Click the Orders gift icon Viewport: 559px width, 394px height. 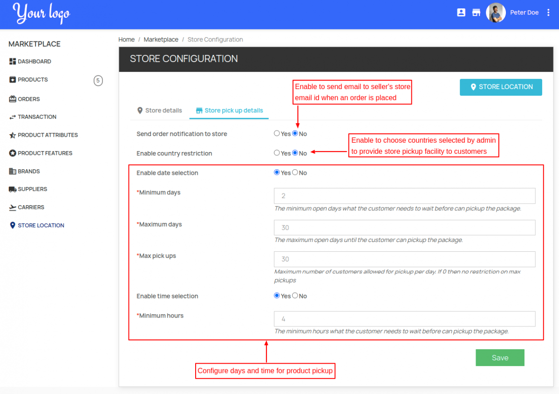13,99
